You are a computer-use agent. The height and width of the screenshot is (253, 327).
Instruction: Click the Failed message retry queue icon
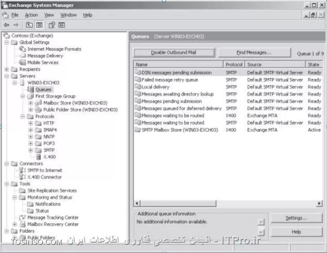[138, 79]
